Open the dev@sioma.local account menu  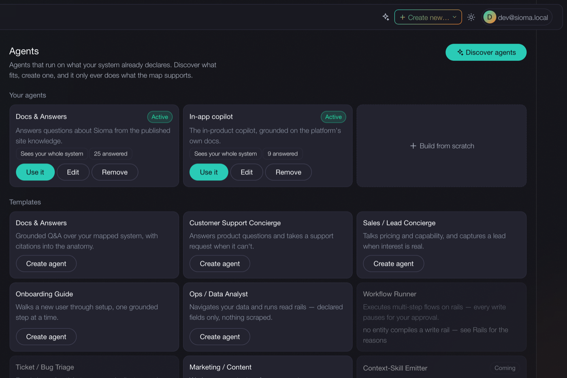(517, 17)
